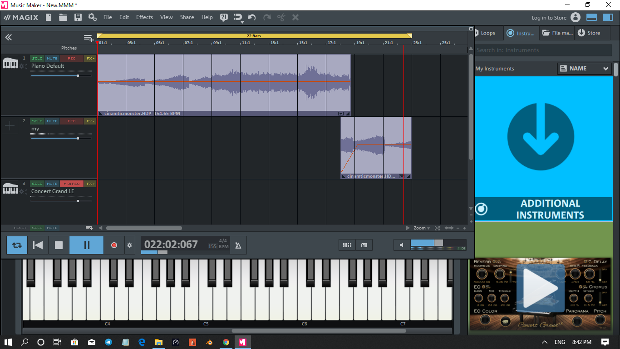Click the speaker volume icon

tap(402, 245)
